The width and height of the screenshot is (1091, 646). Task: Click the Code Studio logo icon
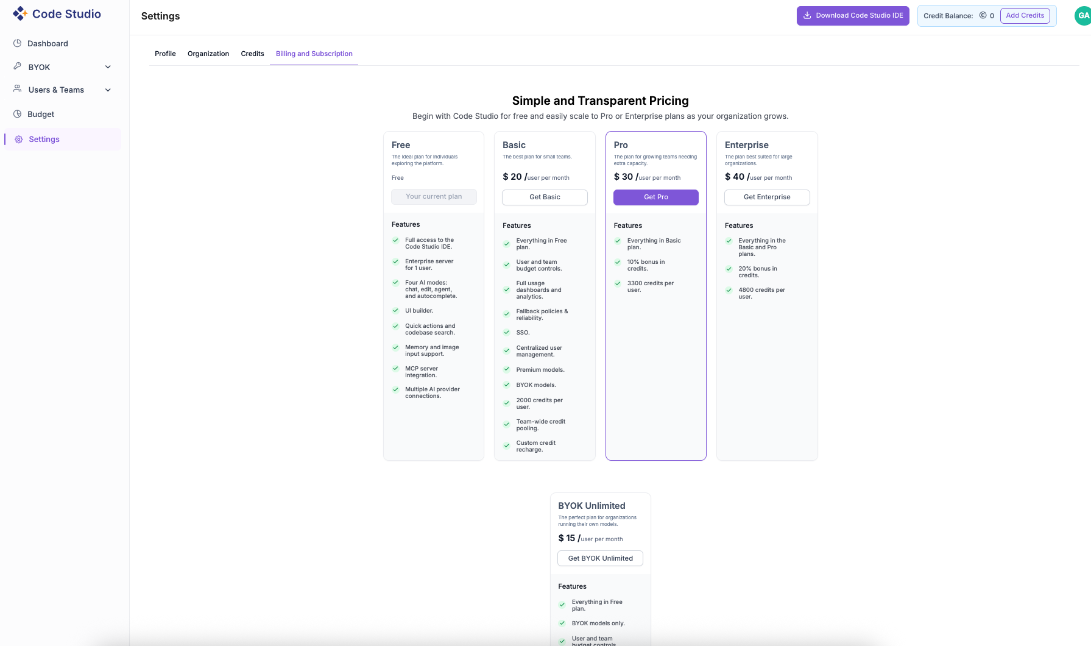click(x=19, y=13)
